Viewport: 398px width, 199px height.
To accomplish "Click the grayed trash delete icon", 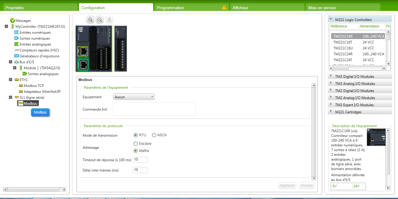I will pos(110,20).
